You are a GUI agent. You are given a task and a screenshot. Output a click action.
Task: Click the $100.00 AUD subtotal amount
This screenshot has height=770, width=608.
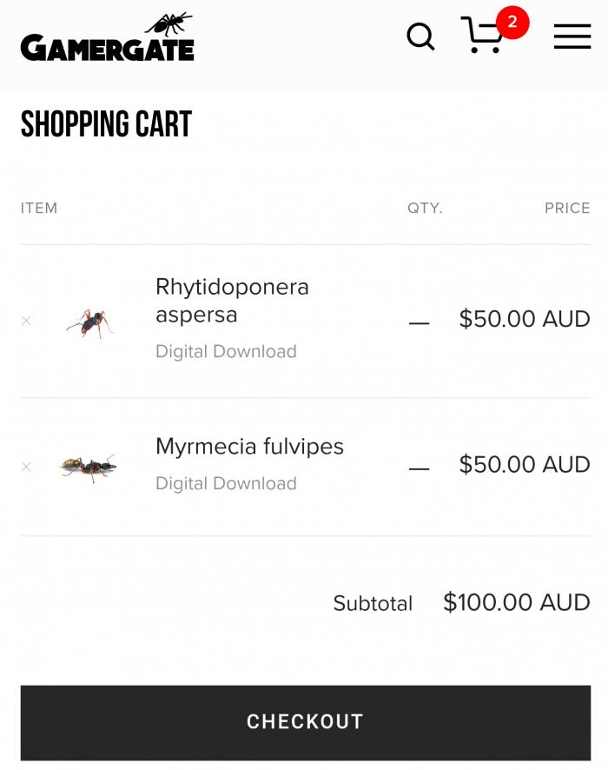coord(516,602)
